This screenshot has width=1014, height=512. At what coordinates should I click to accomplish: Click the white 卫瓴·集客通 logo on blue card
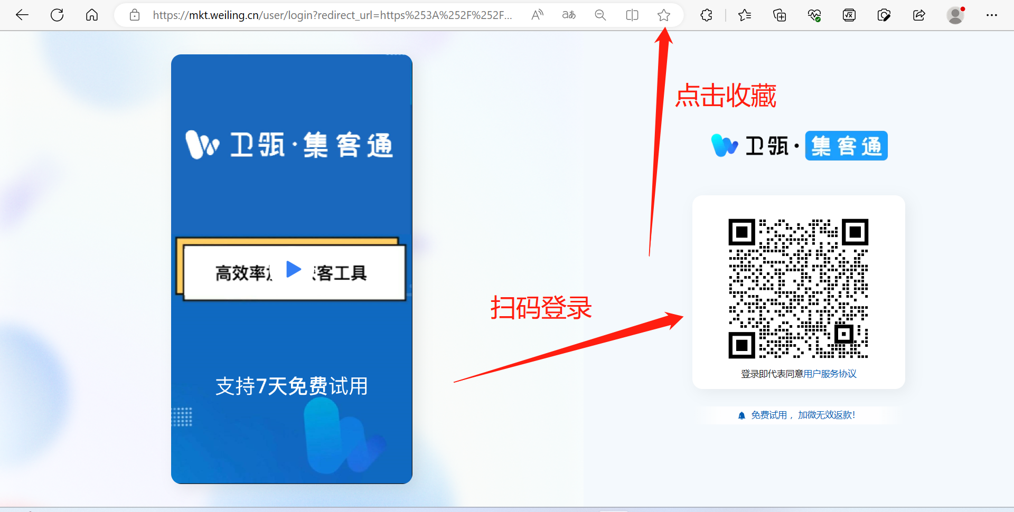[x=289, y=145]
